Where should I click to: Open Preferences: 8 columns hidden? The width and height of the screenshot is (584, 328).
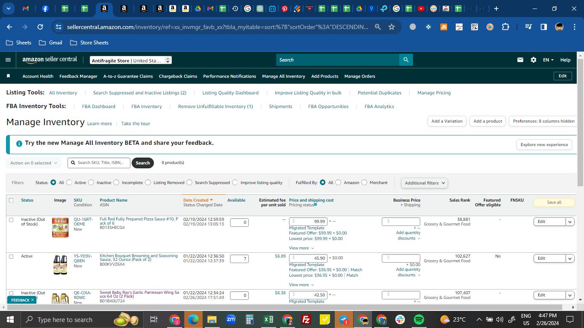click(544, 121)
